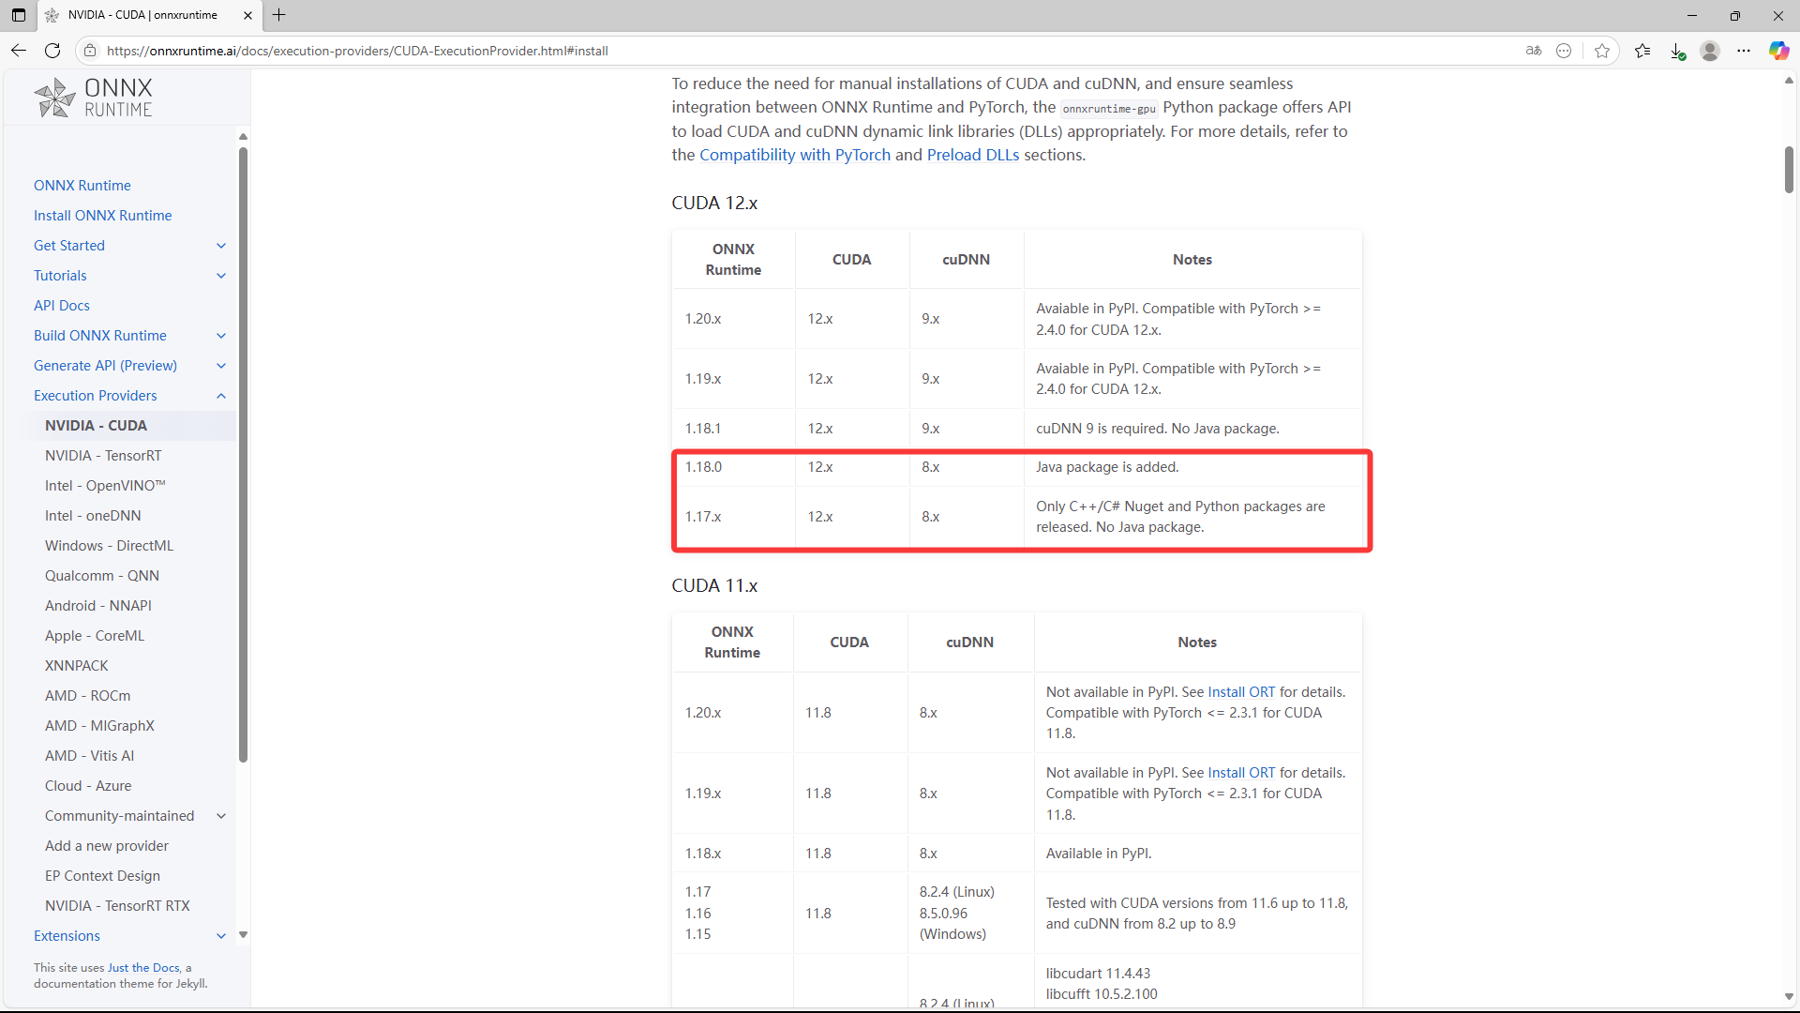The height and width of the screenshot is (1013, 1800).
Task: Expand the Tutorials section chevron
Action: point(221,276)
